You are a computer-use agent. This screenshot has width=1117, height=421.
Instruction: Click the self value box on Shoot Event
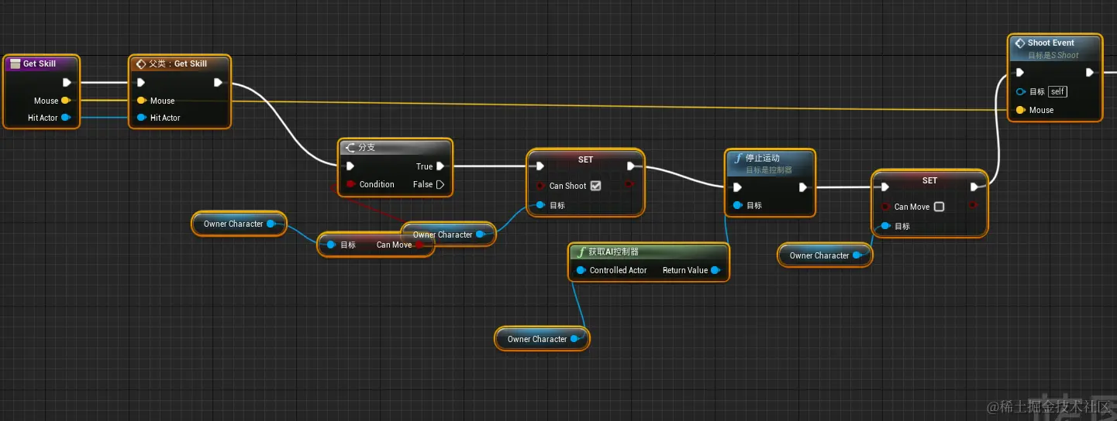pos(1058,91)
